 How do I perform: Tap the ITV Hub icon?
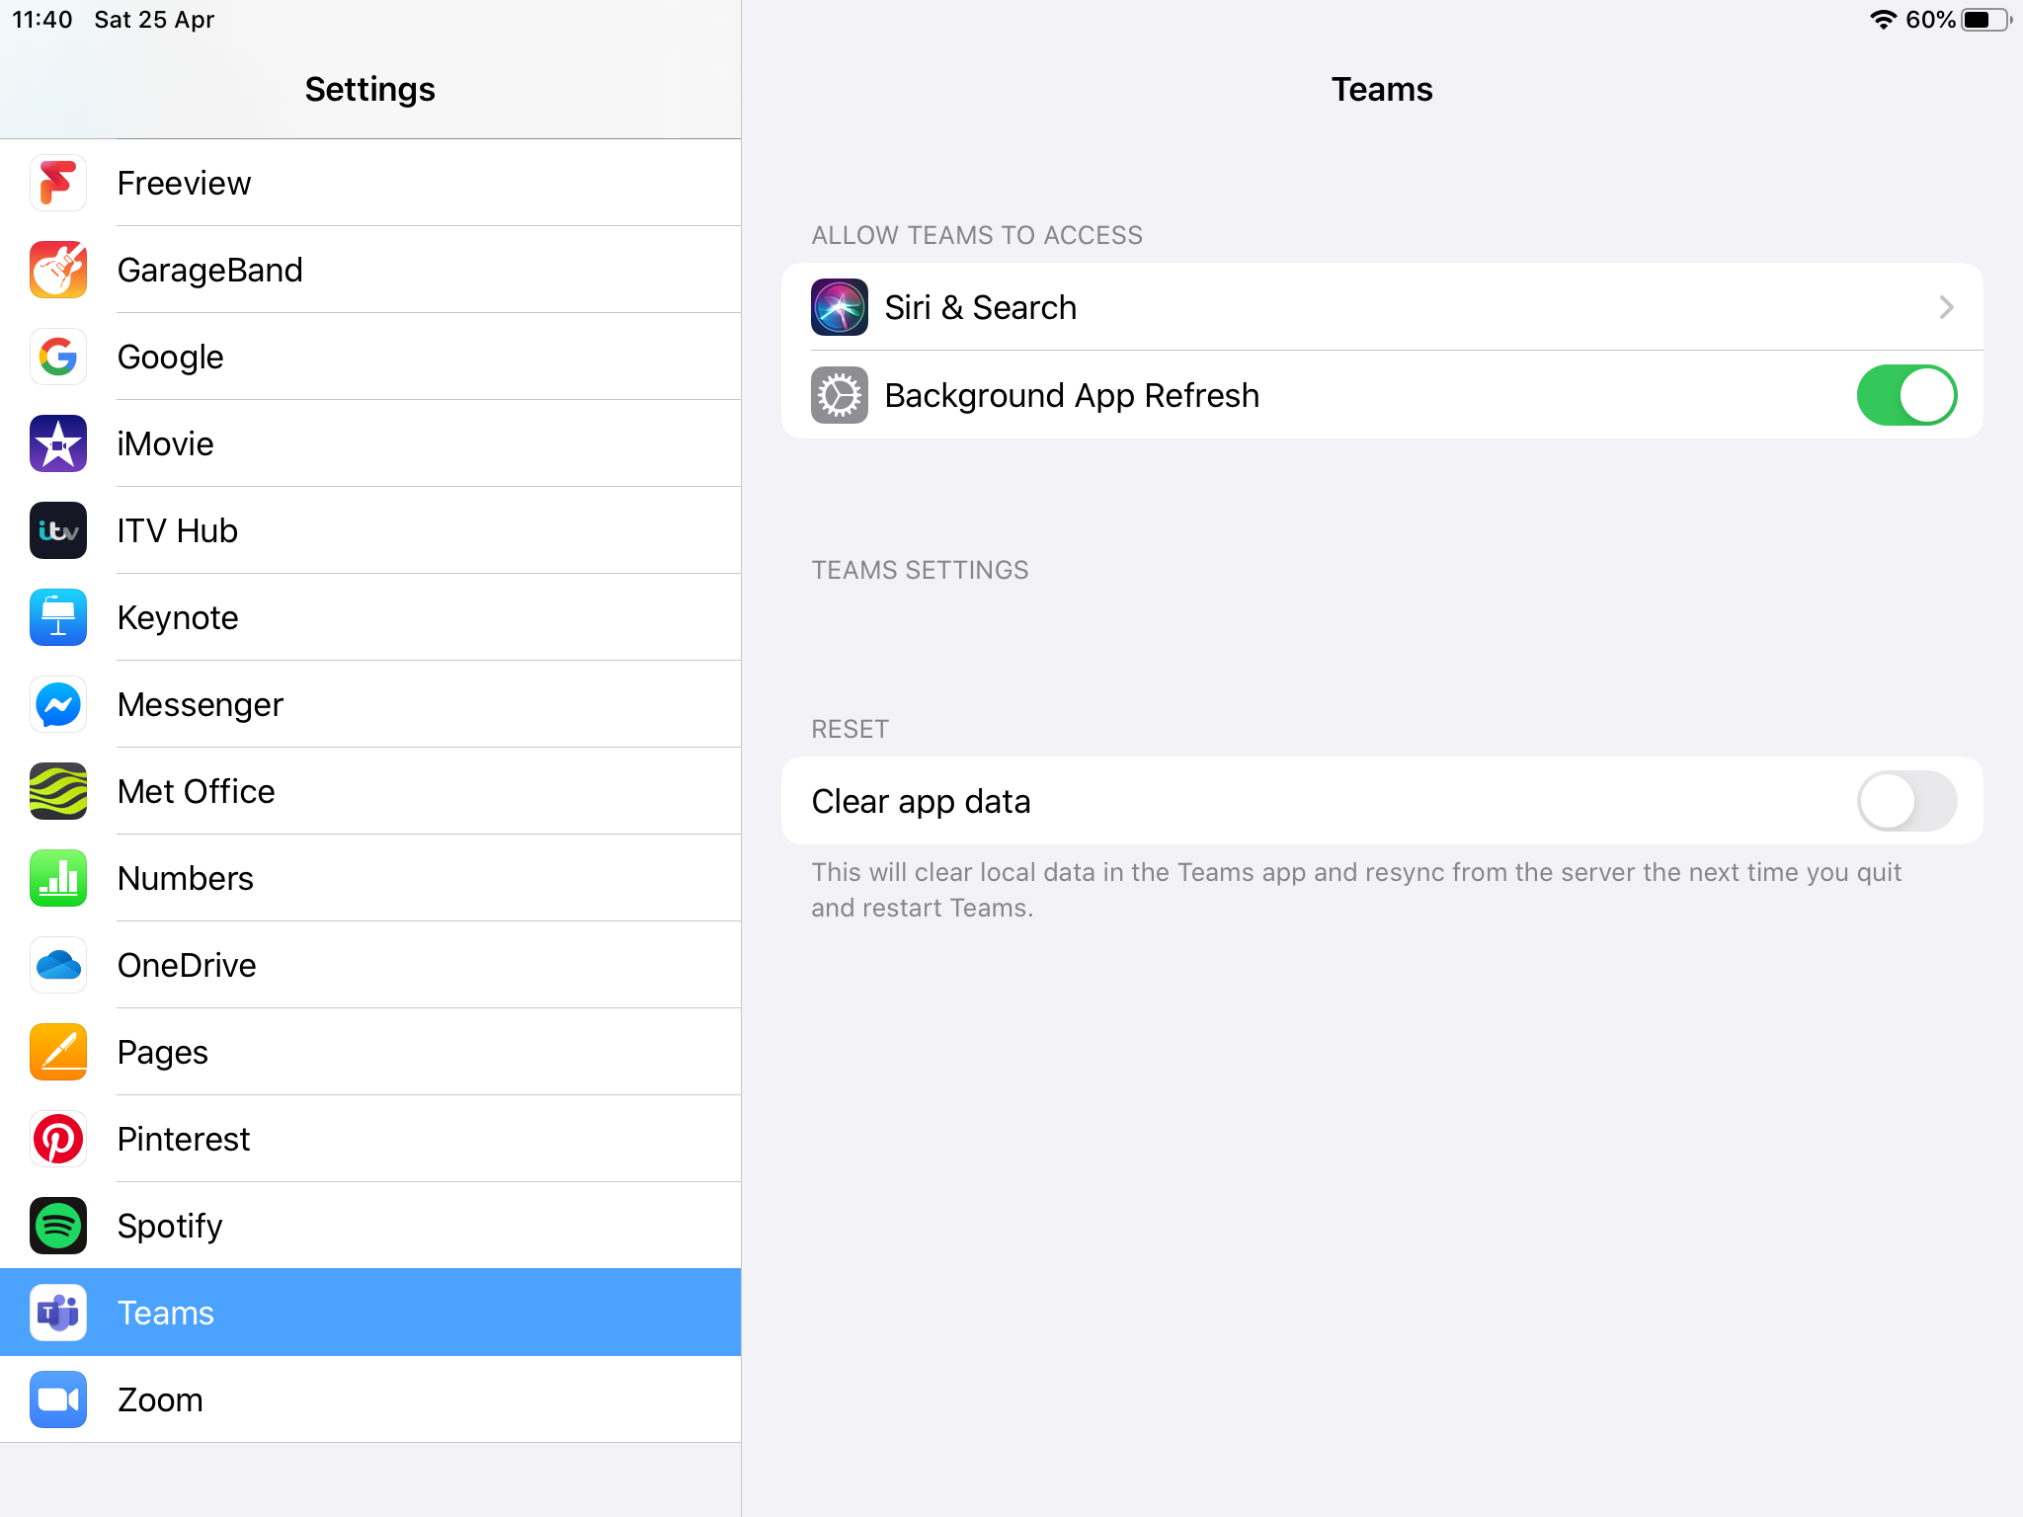(x=58, y=530)
